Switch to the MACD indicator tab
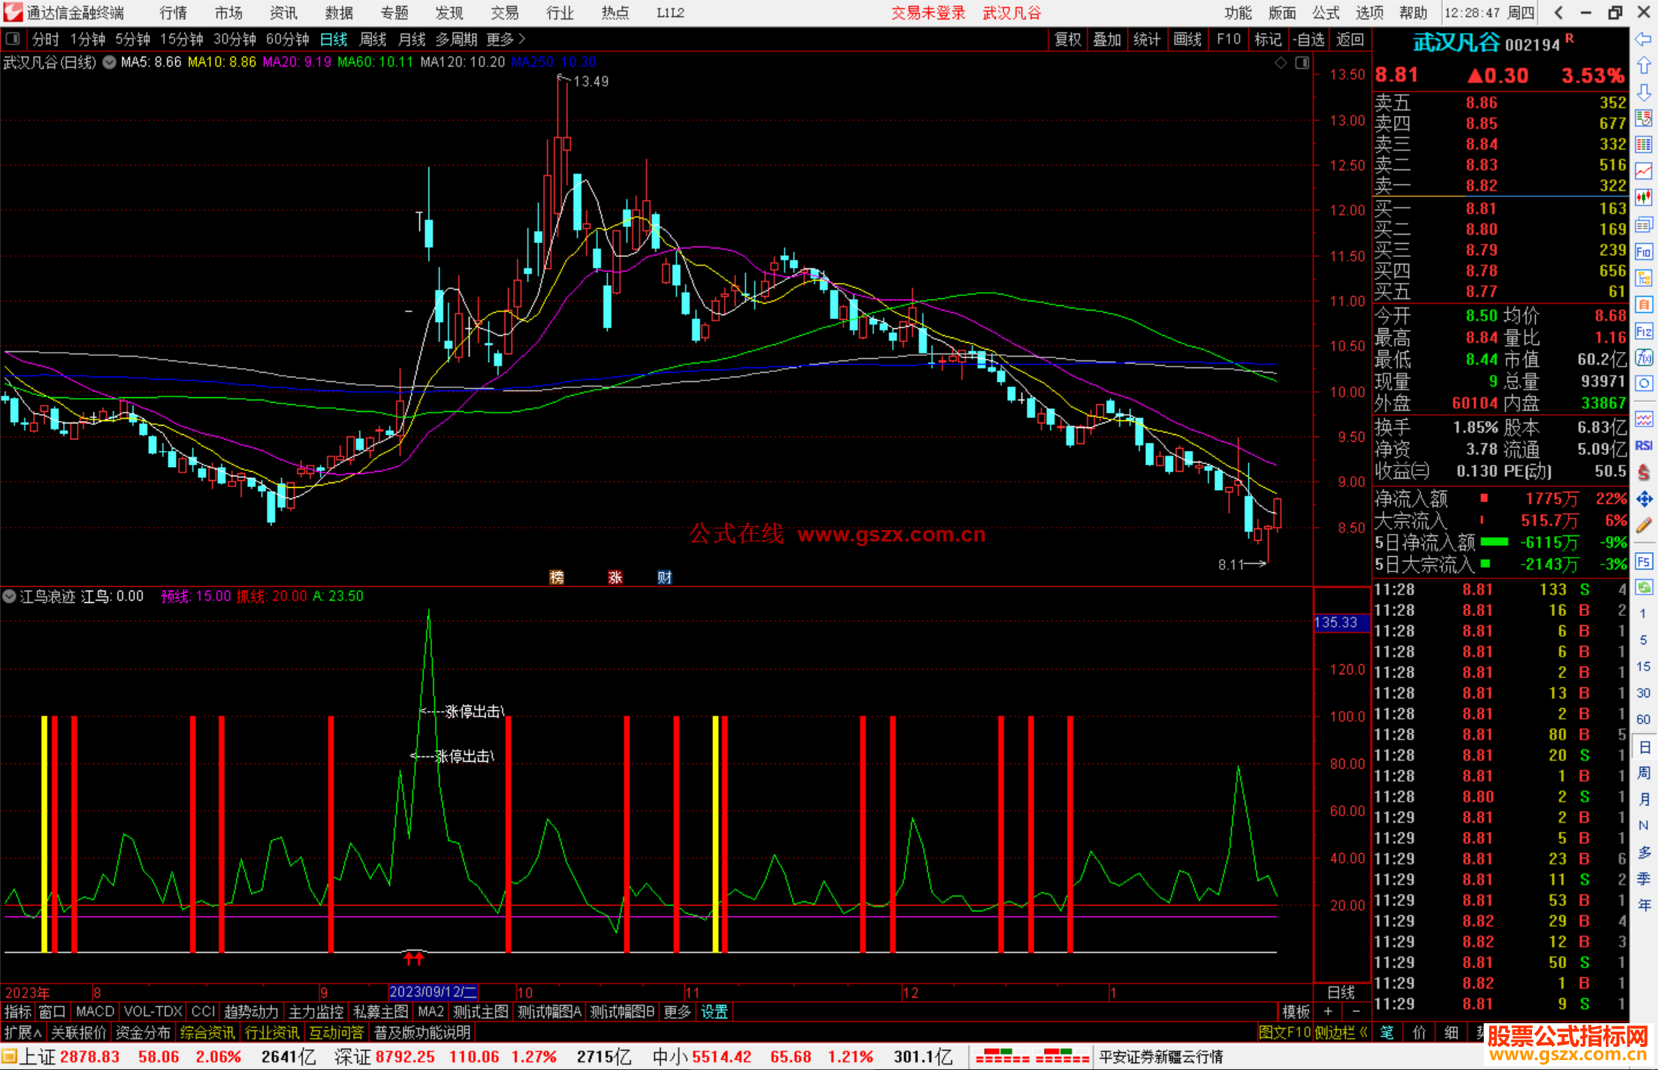 [x=94, y=1012]
